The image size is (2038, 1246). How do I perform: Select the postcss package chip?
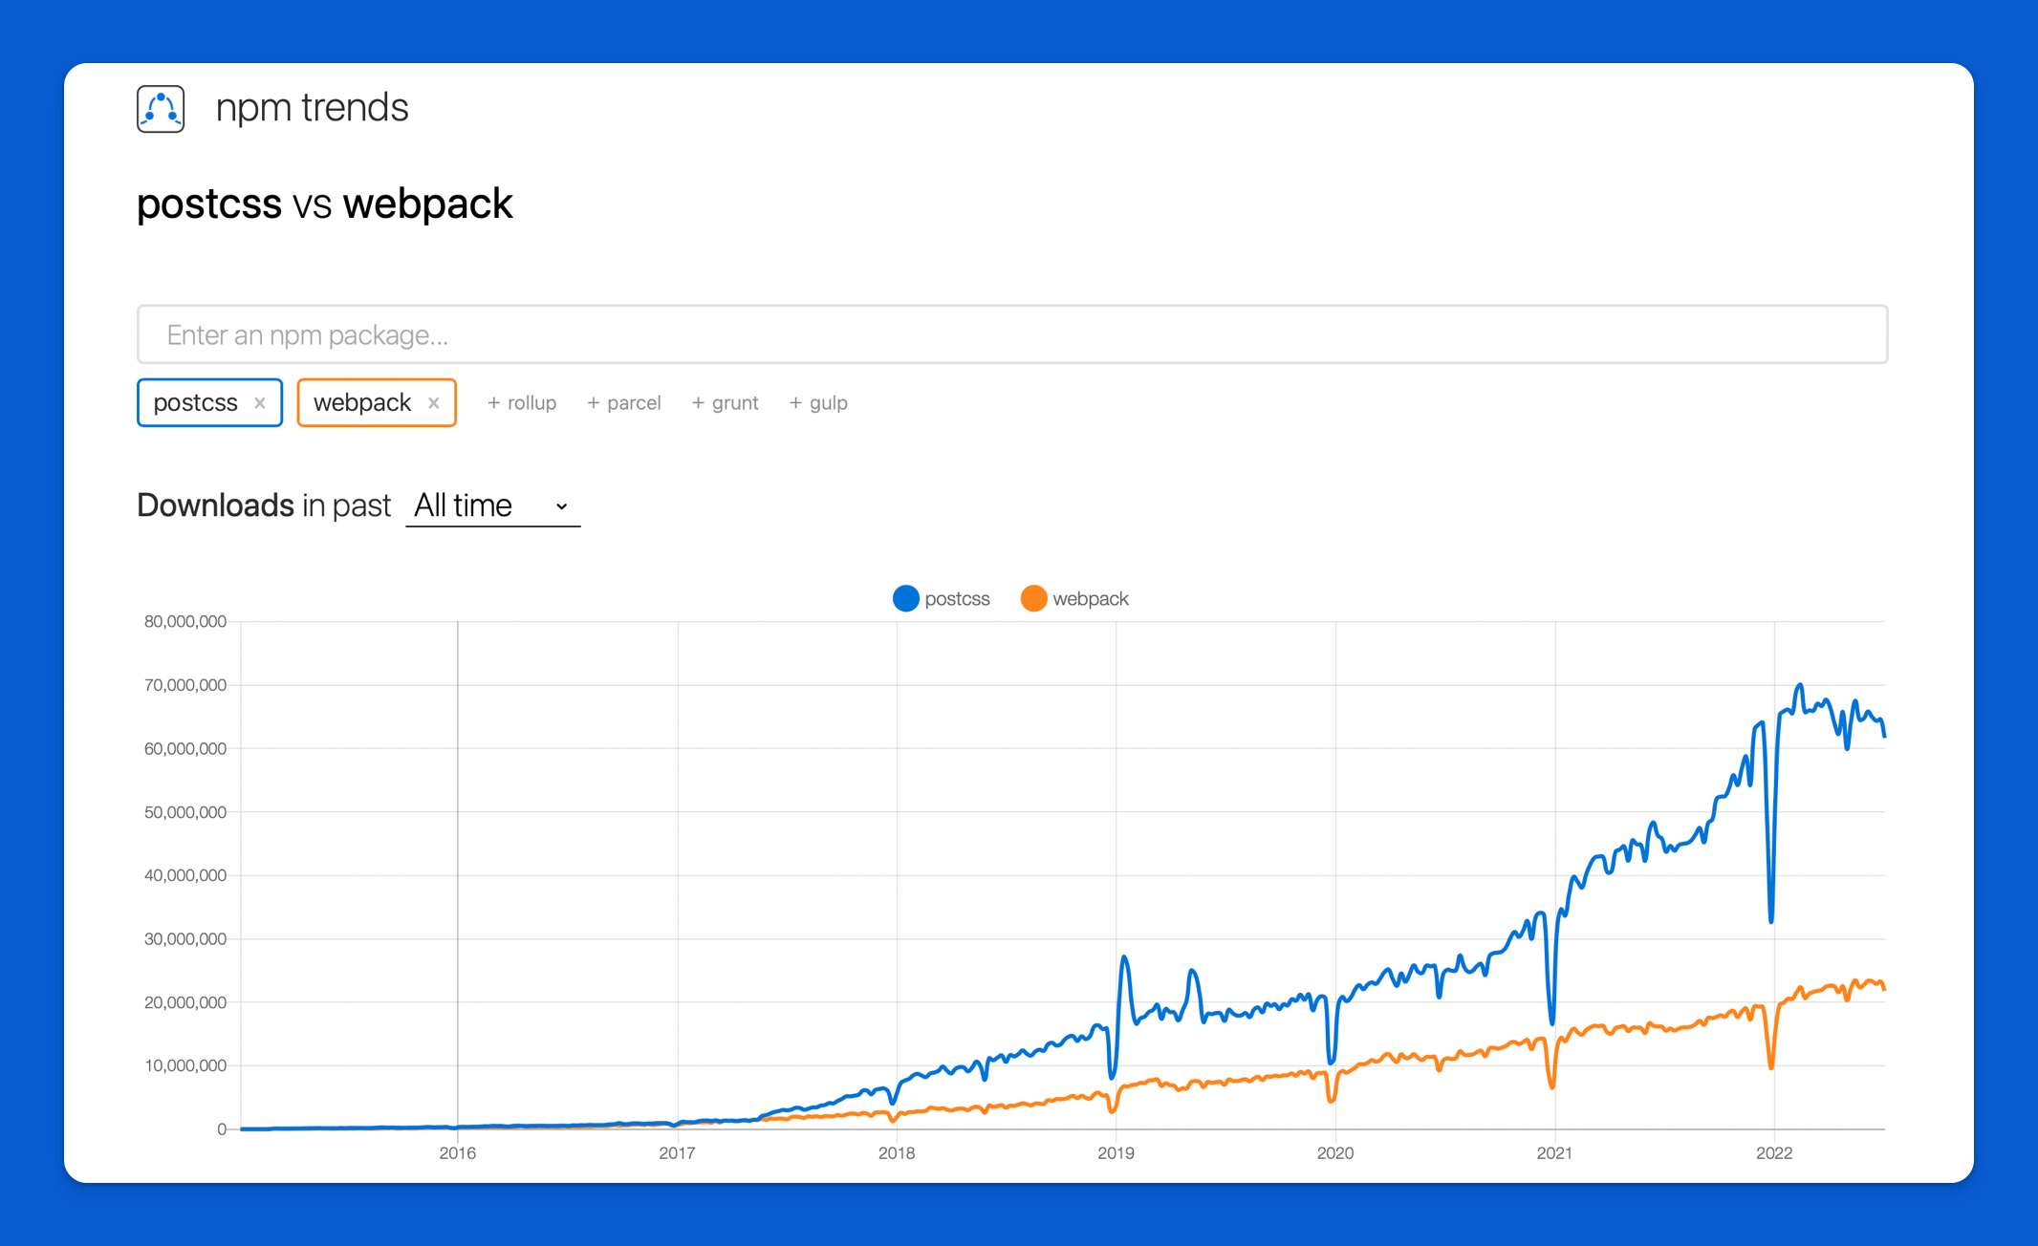(196, 402)
